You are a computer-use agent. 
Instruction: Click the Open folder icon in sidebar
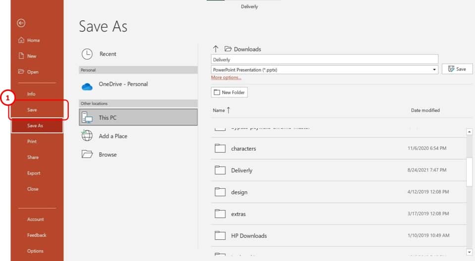coord(21,72)
